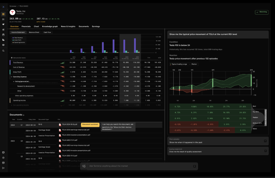
Task: Go to Screener breadcrumb link
Action: (x=13, y=6)
